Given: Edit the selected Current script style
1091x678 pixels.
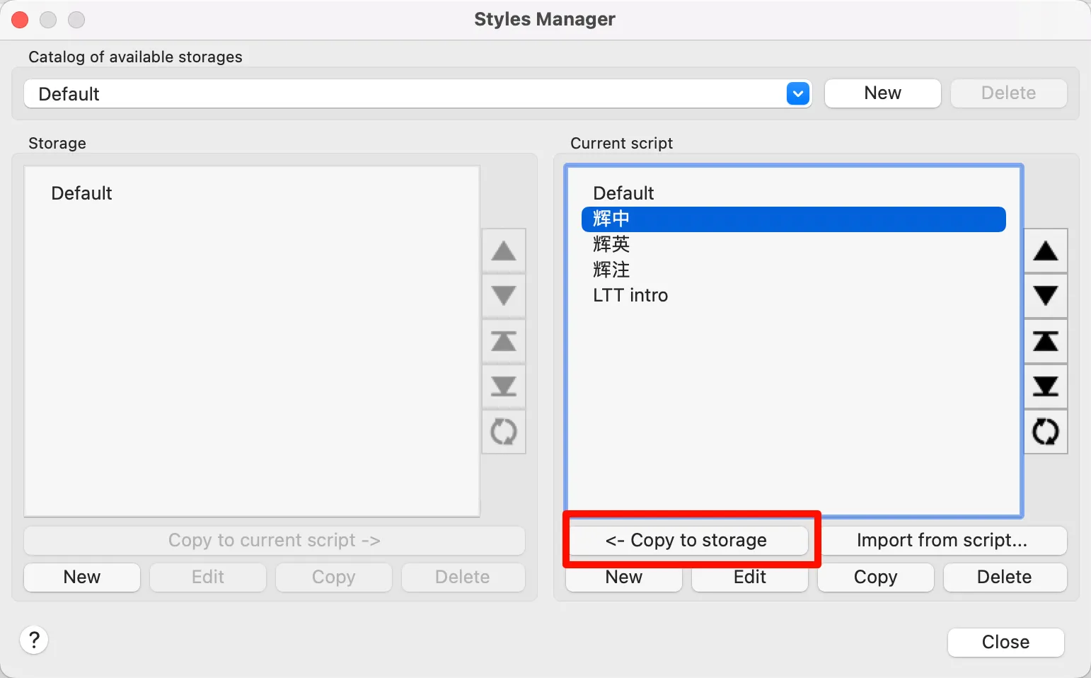Looking at the screenshot, I should 749,577.
